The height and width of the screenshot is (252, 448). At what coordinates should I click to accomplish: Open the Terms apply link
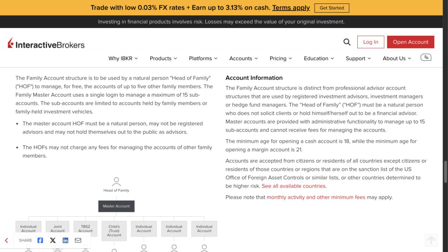coord(291,8)
